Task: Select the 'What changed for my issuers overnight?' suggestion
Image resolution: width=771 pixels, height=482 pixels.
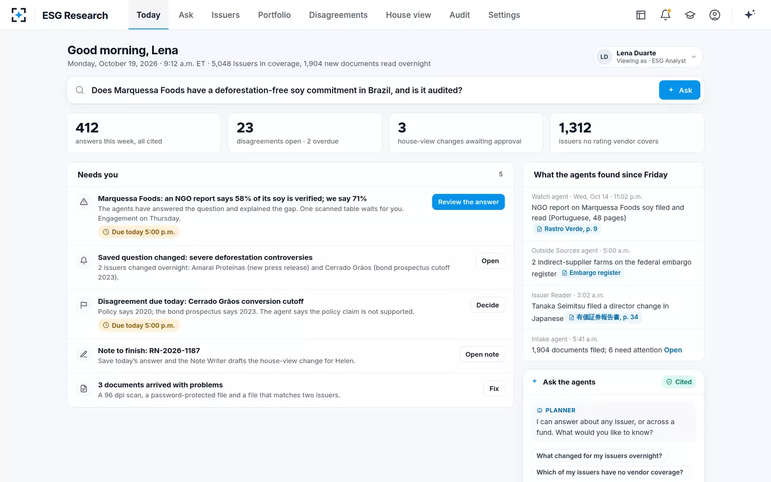Action: click(599, 456)
